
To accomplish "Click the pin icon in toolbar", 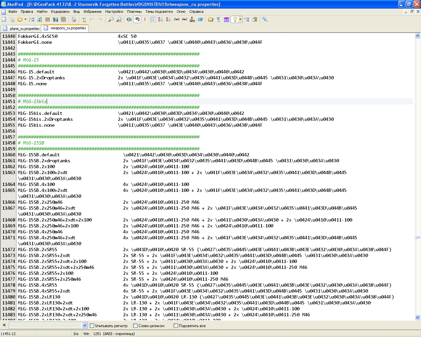I will tap(265, 19).
